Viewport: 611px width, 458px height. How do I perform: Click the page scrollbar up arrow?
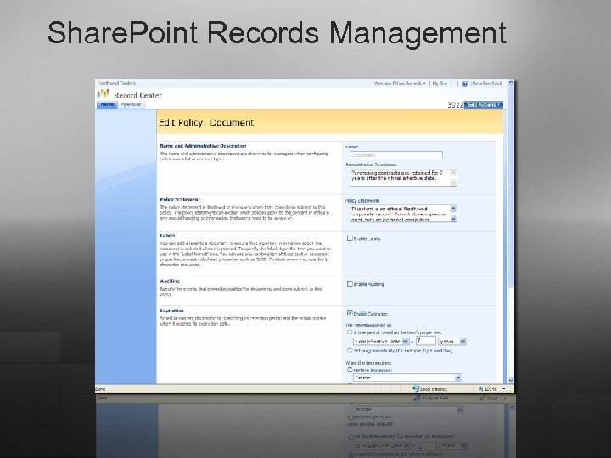(511, 83)
